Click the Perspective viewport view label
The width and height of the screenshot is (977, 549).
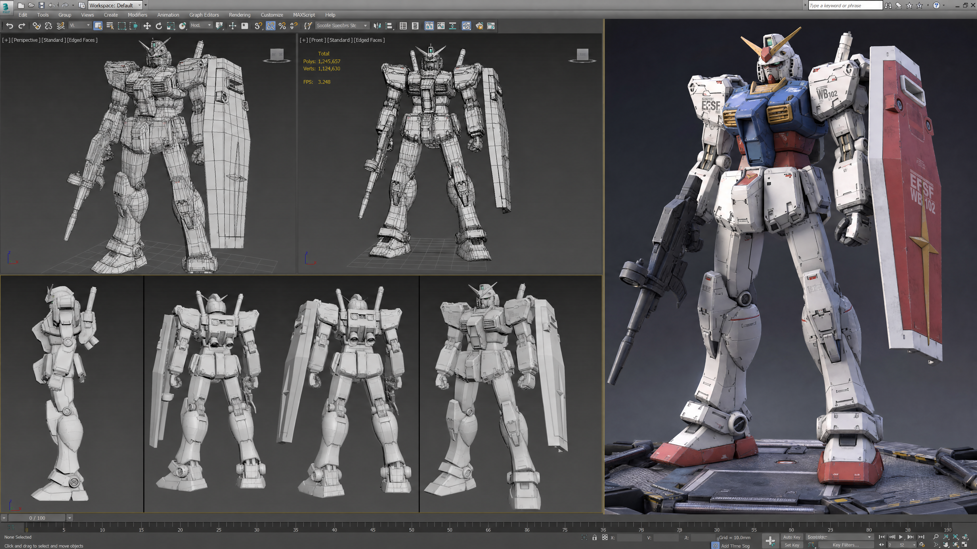pyautogui.click(x=26, y=40)
